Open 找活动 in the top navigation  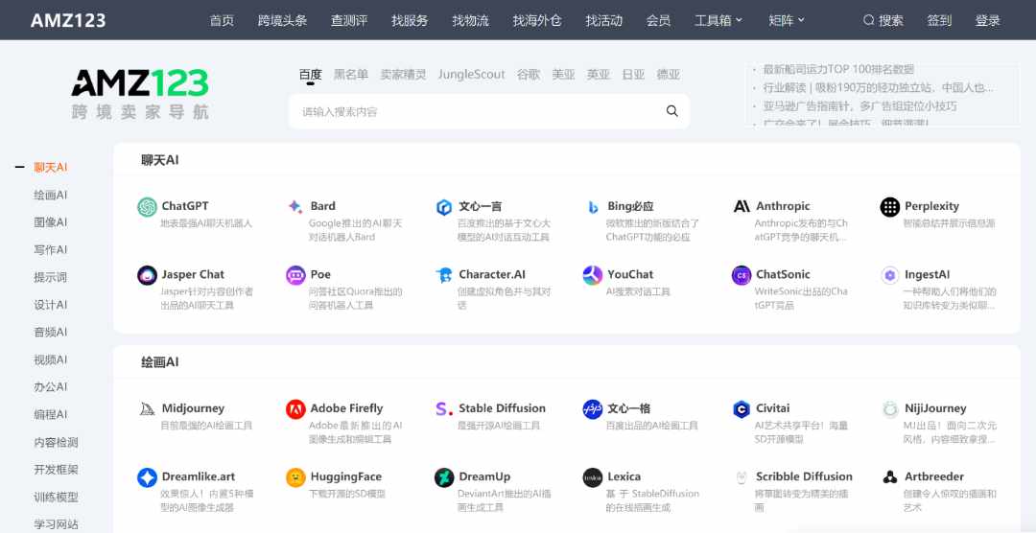point(604,20)
